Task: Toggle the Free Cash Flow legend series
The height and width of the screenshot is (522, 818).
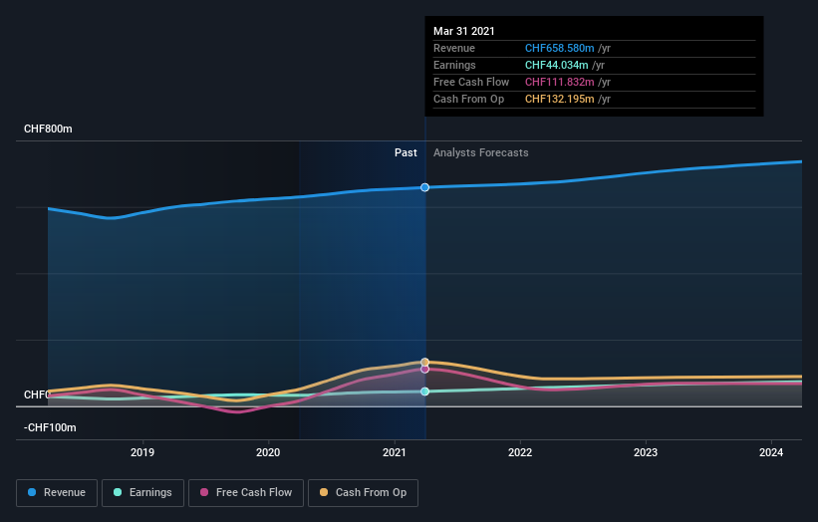Action: click(x=246, y=493)
